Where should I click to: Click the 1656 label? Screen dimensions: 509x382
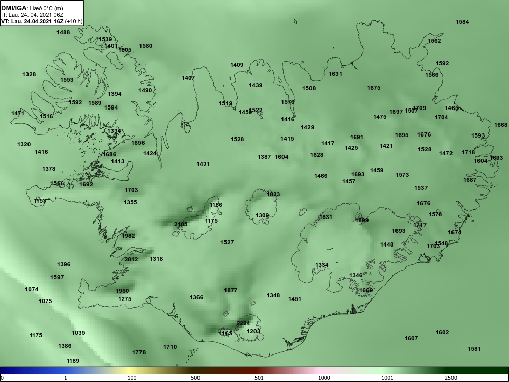[138, 143]
